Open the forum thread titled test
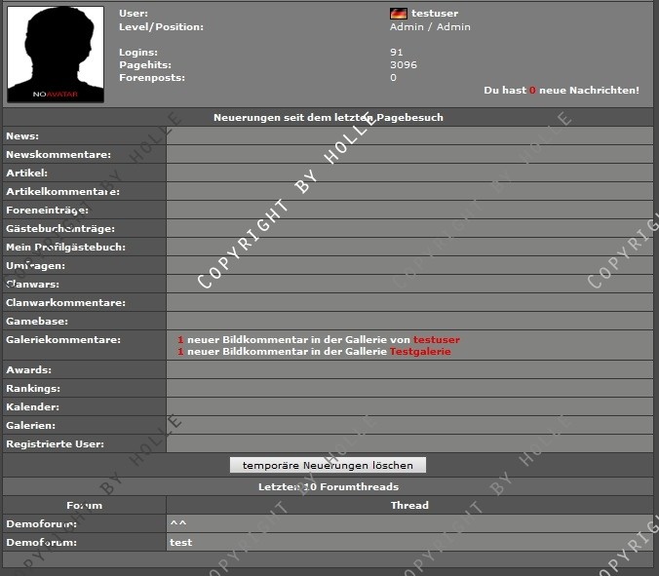The width and height of the screenshot is (659, 576). (x=180, y=542)
